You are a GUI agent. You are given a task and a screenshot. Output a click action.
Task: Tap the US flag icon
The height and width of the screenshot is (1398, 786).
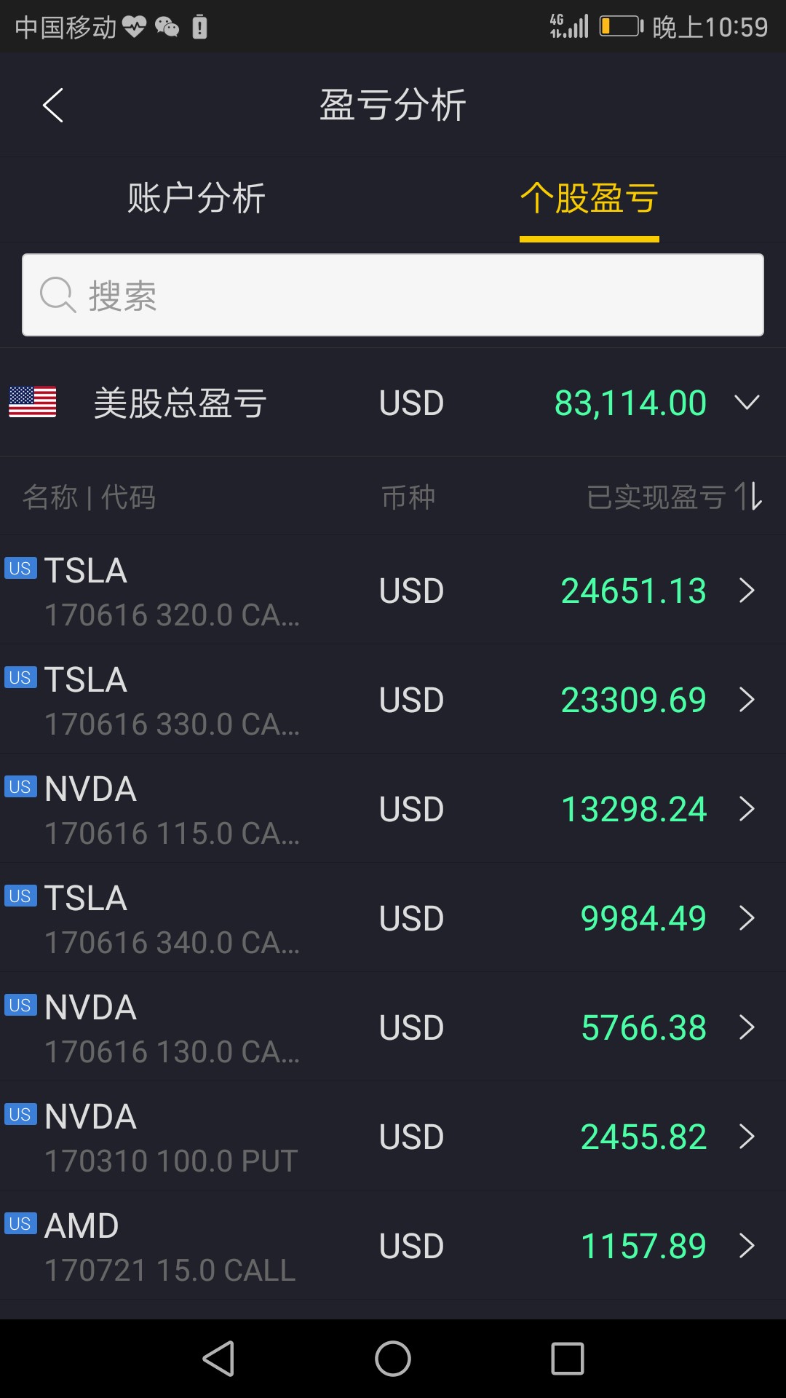[x=33, y=402]
